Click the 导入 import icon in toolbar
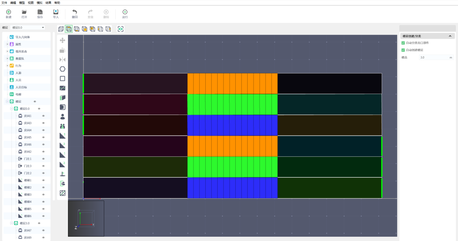Viewport: 458px width, 241px height. click(56, 14)
